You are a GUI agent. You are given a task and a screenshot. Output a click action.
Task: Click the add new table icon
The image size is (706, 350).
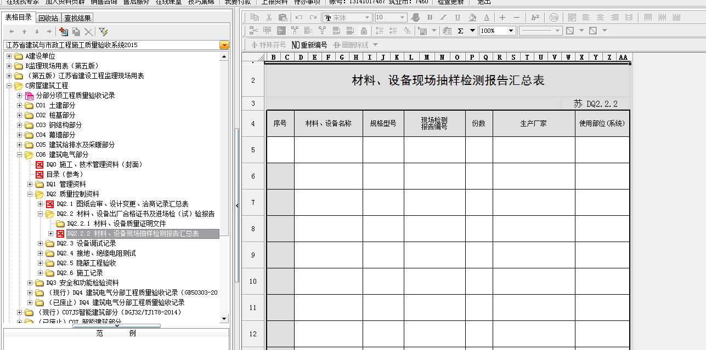pos(64,32)
